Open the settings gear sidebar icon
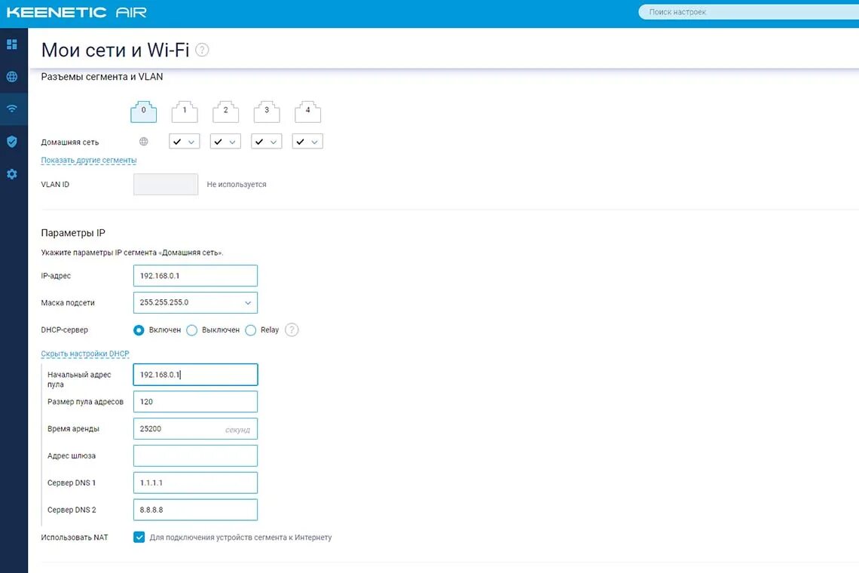 coord(12,174)
